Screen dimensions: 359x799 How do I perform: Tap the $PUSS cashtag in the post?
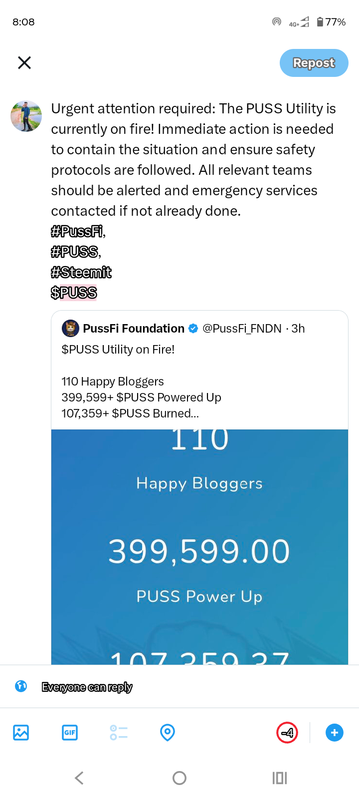click(74, 293)
